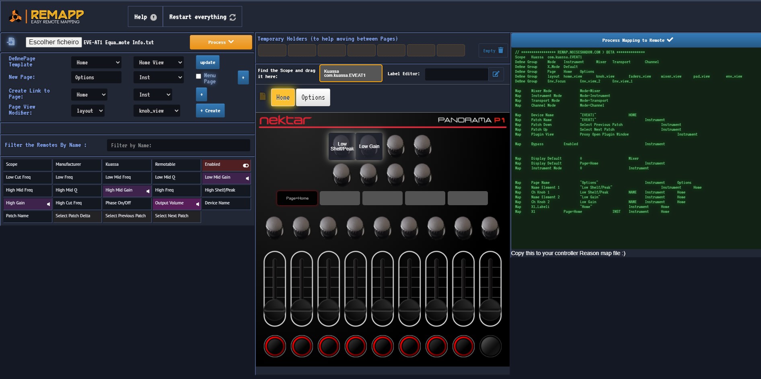
Task: Switch to the Home page tab
Action: pyautogui.click(x=283, y=97)
